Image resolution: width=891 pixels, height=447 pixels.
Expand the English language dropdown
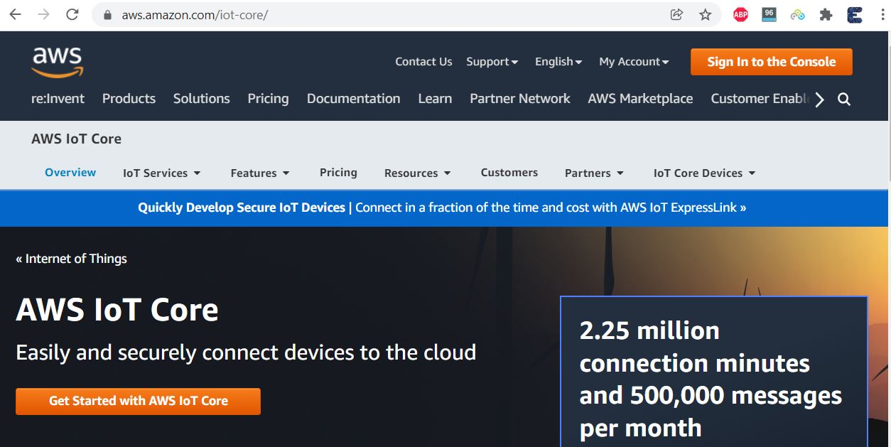tap(558, 62)
